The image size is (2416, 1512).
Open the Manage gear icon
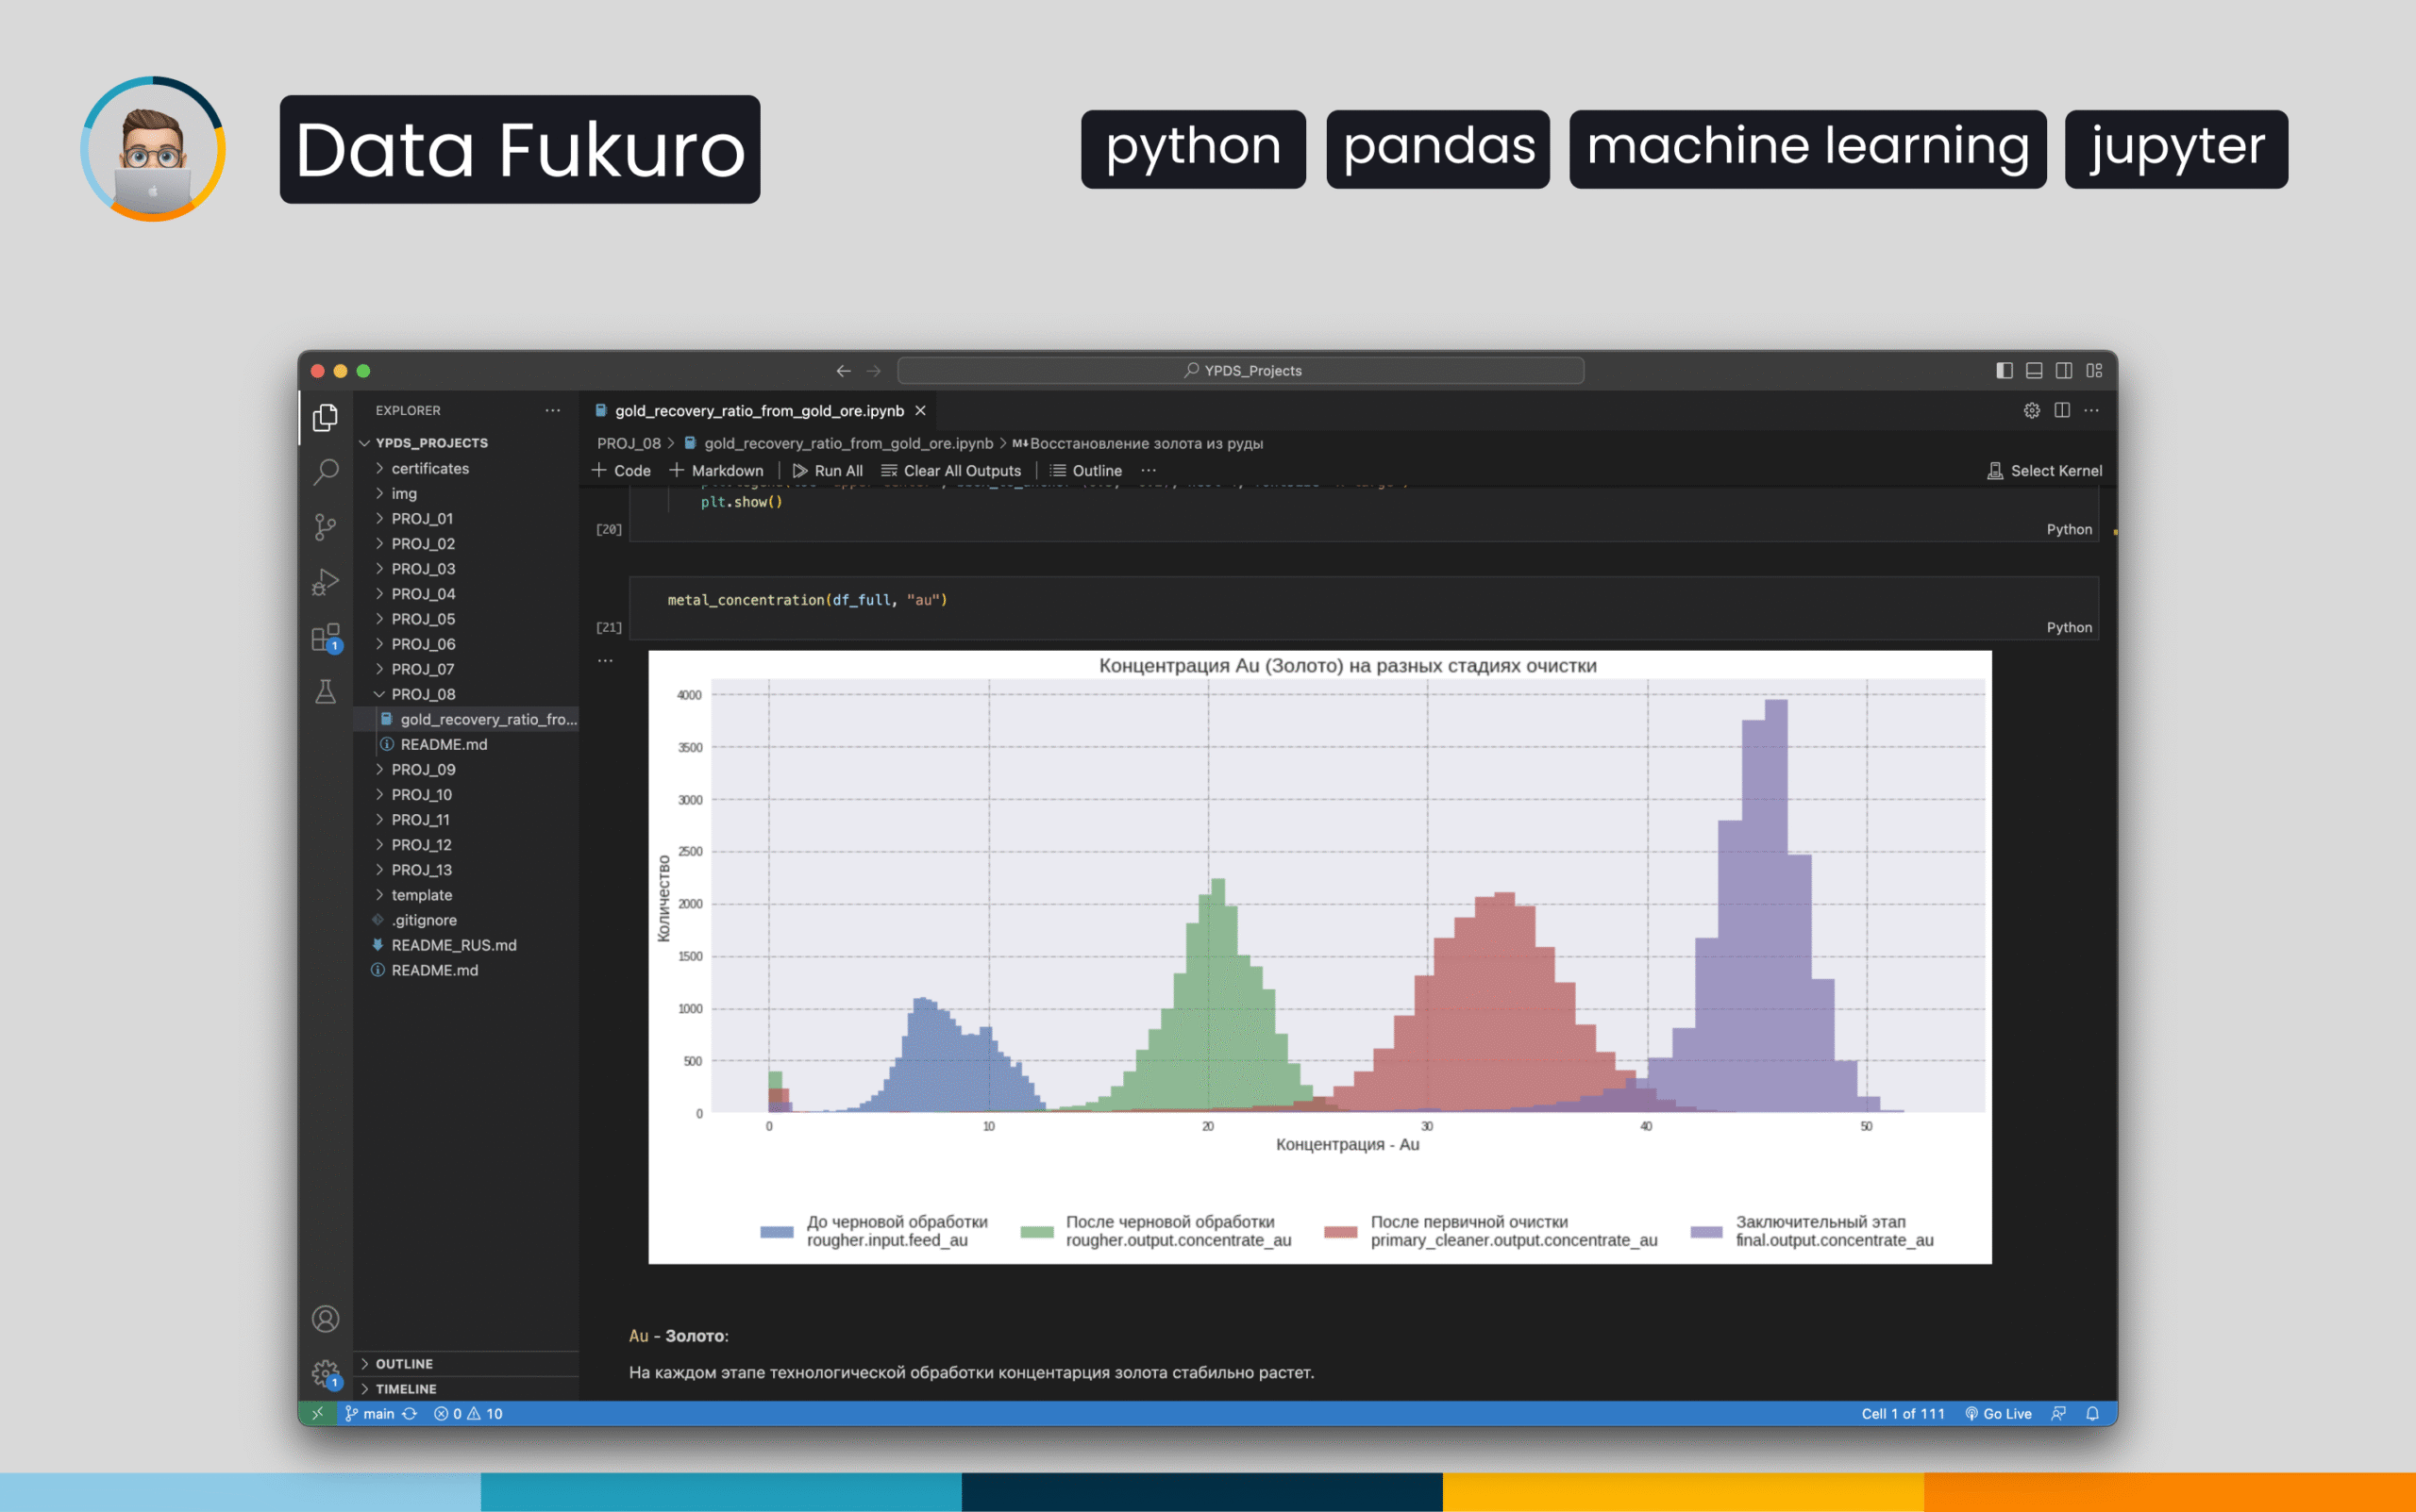[326, 1373]
